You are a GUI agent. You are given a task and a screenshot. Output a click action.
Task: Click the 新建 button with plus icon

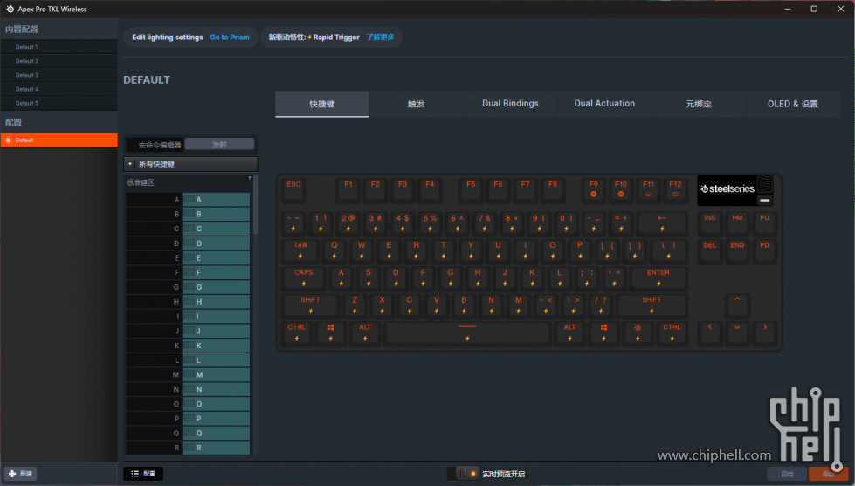point(21,474)
